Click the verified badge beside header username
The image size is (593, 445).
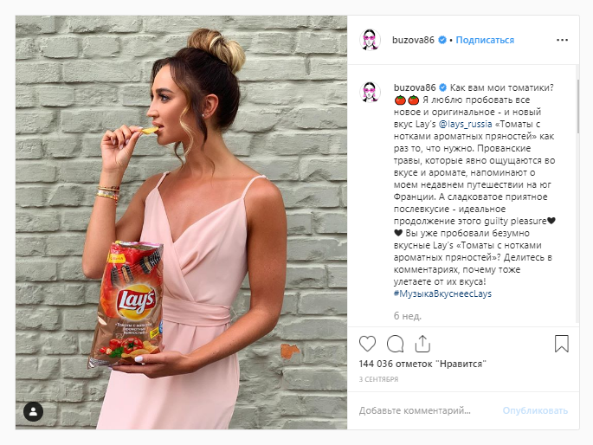[442, 40]
